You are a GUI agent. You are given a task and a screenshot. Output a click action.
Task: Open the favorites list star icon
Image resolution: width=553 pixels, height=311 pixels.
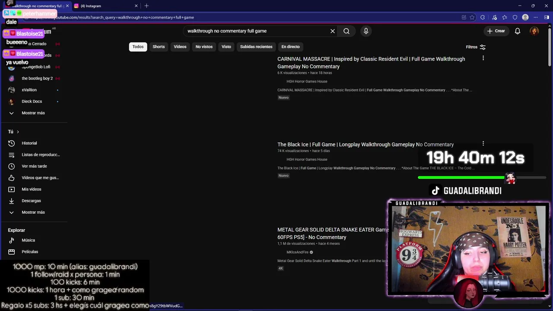tap(505, 17)
